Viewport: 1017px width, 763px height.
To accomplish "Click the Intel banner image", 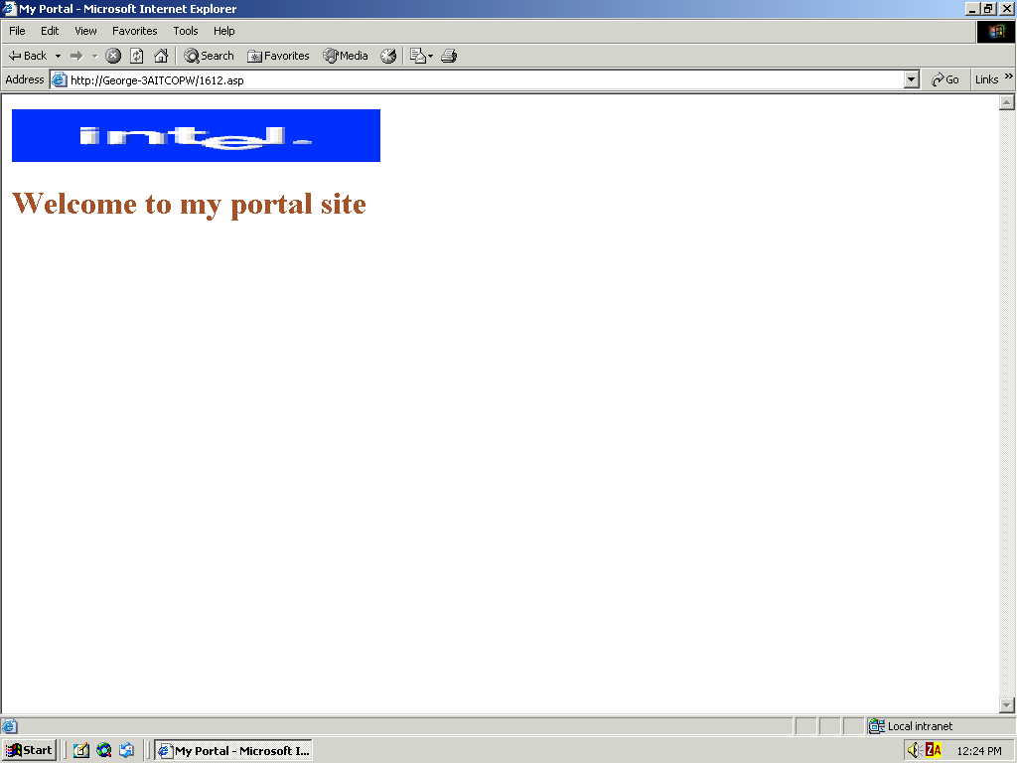I will [196, 135].
